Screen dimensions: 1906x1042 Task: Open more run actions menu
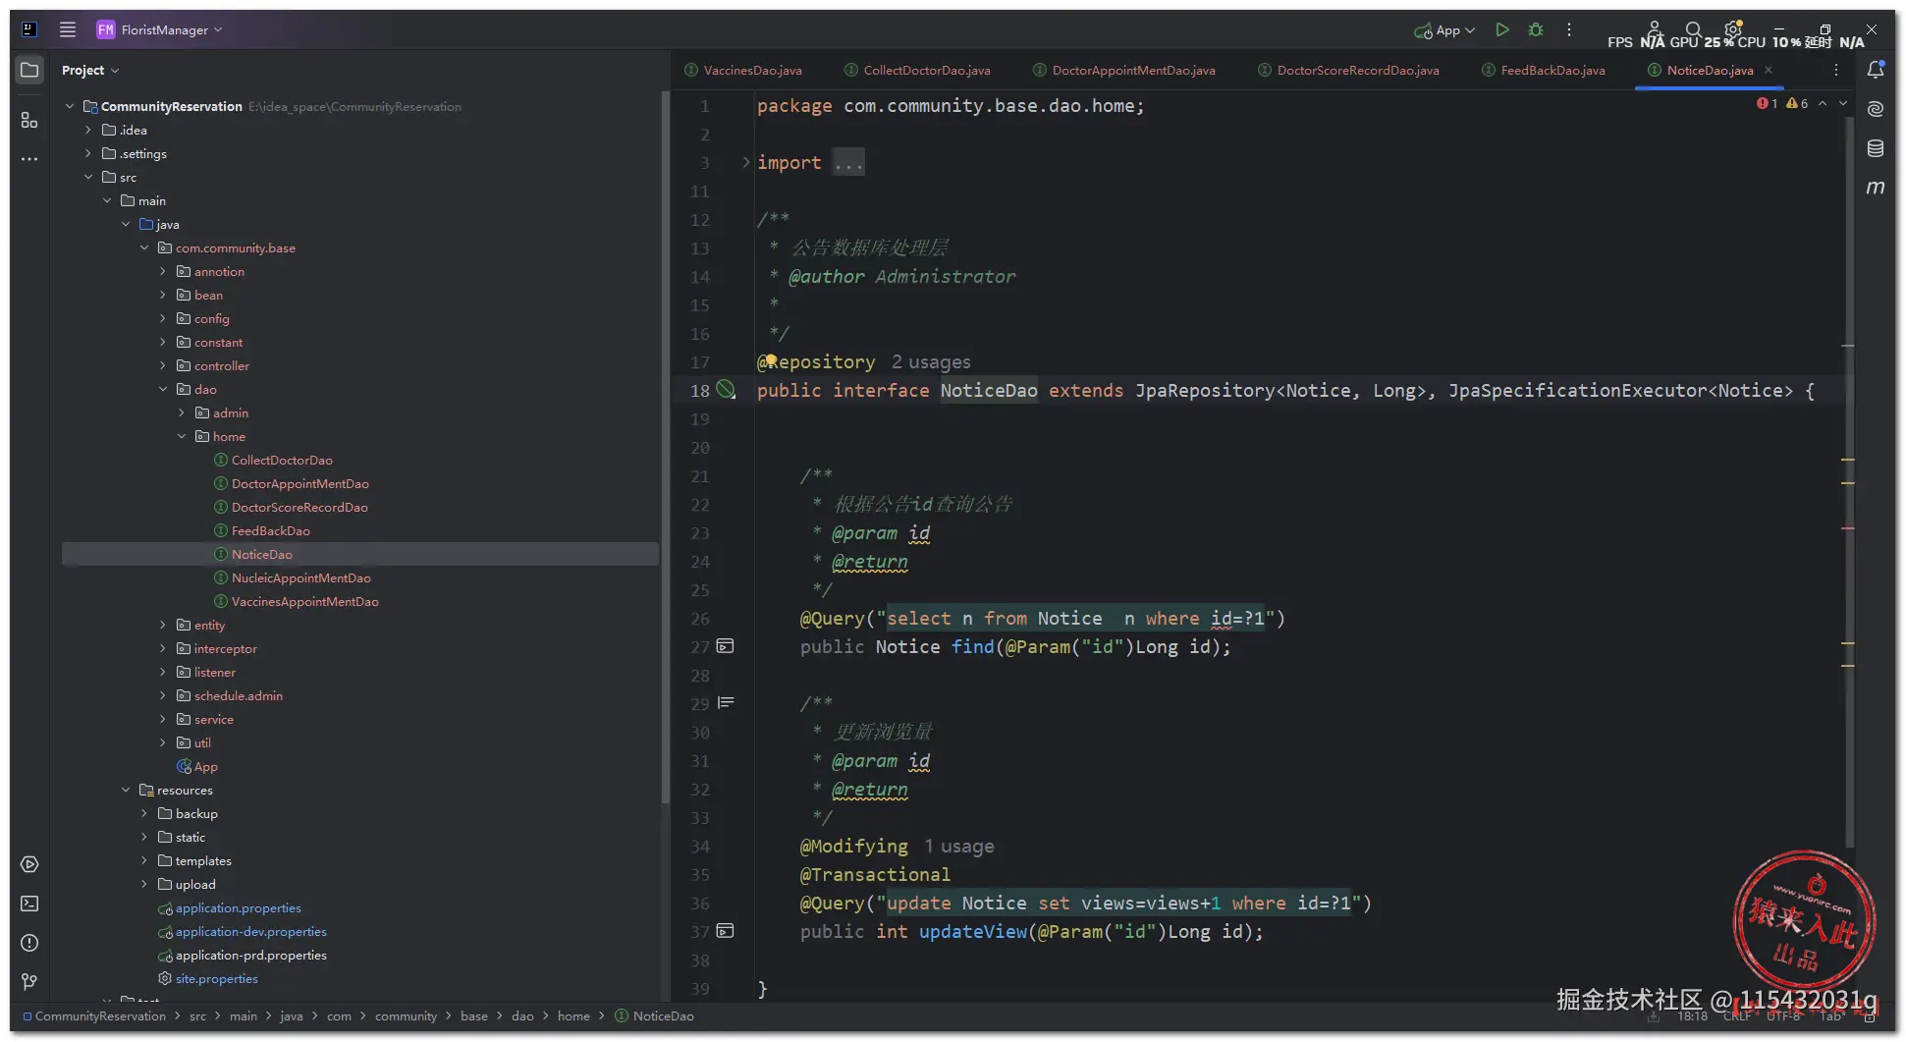pyautogui.click(x=1569, y=29)
